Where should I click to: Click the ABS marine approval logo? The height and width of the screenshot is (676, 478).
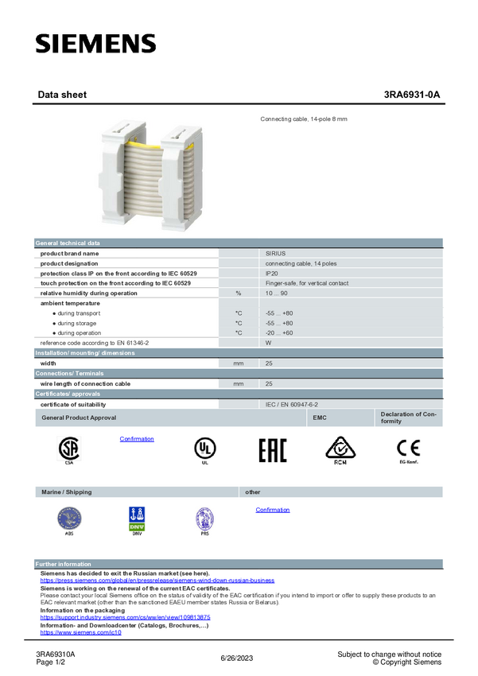[69, 520]
